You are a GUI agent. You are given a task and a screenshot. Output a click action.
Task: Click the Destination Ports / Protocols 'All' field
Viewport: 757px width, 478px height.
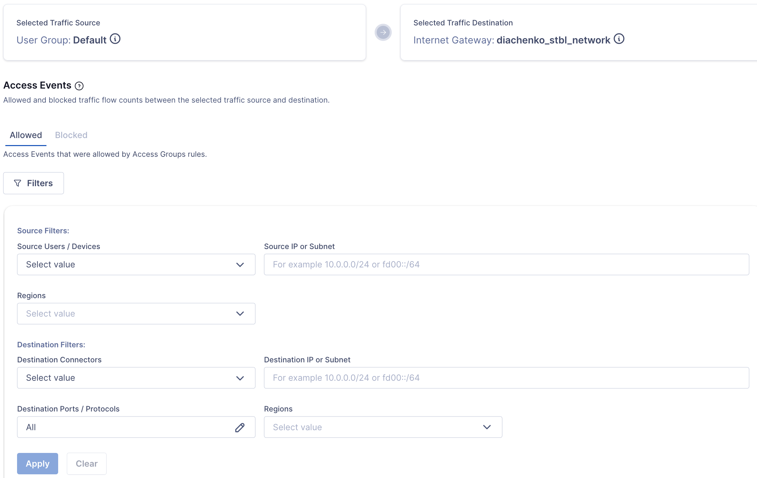point(117,427)
